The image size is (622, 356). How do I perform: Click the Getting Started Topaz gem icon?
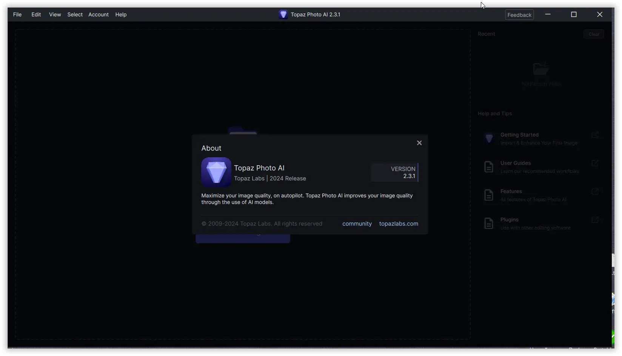[489, 138]
